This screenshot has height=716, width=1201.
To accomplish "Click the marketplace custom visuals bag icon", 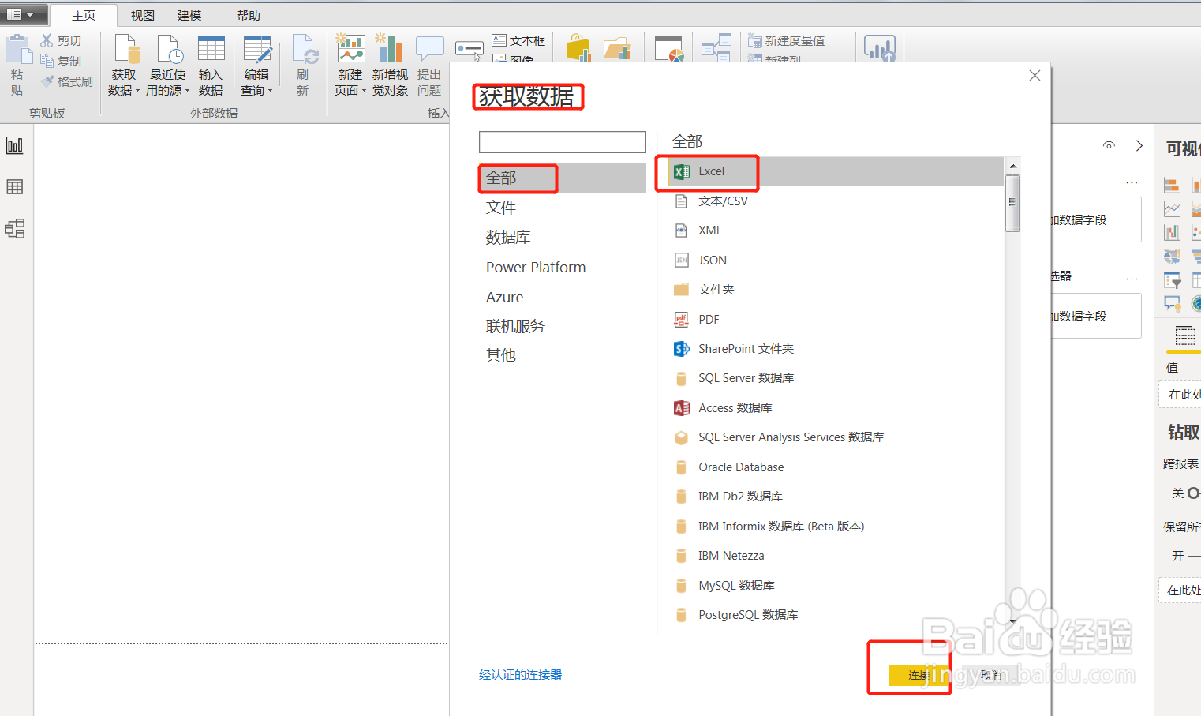I will click(578, 48).
